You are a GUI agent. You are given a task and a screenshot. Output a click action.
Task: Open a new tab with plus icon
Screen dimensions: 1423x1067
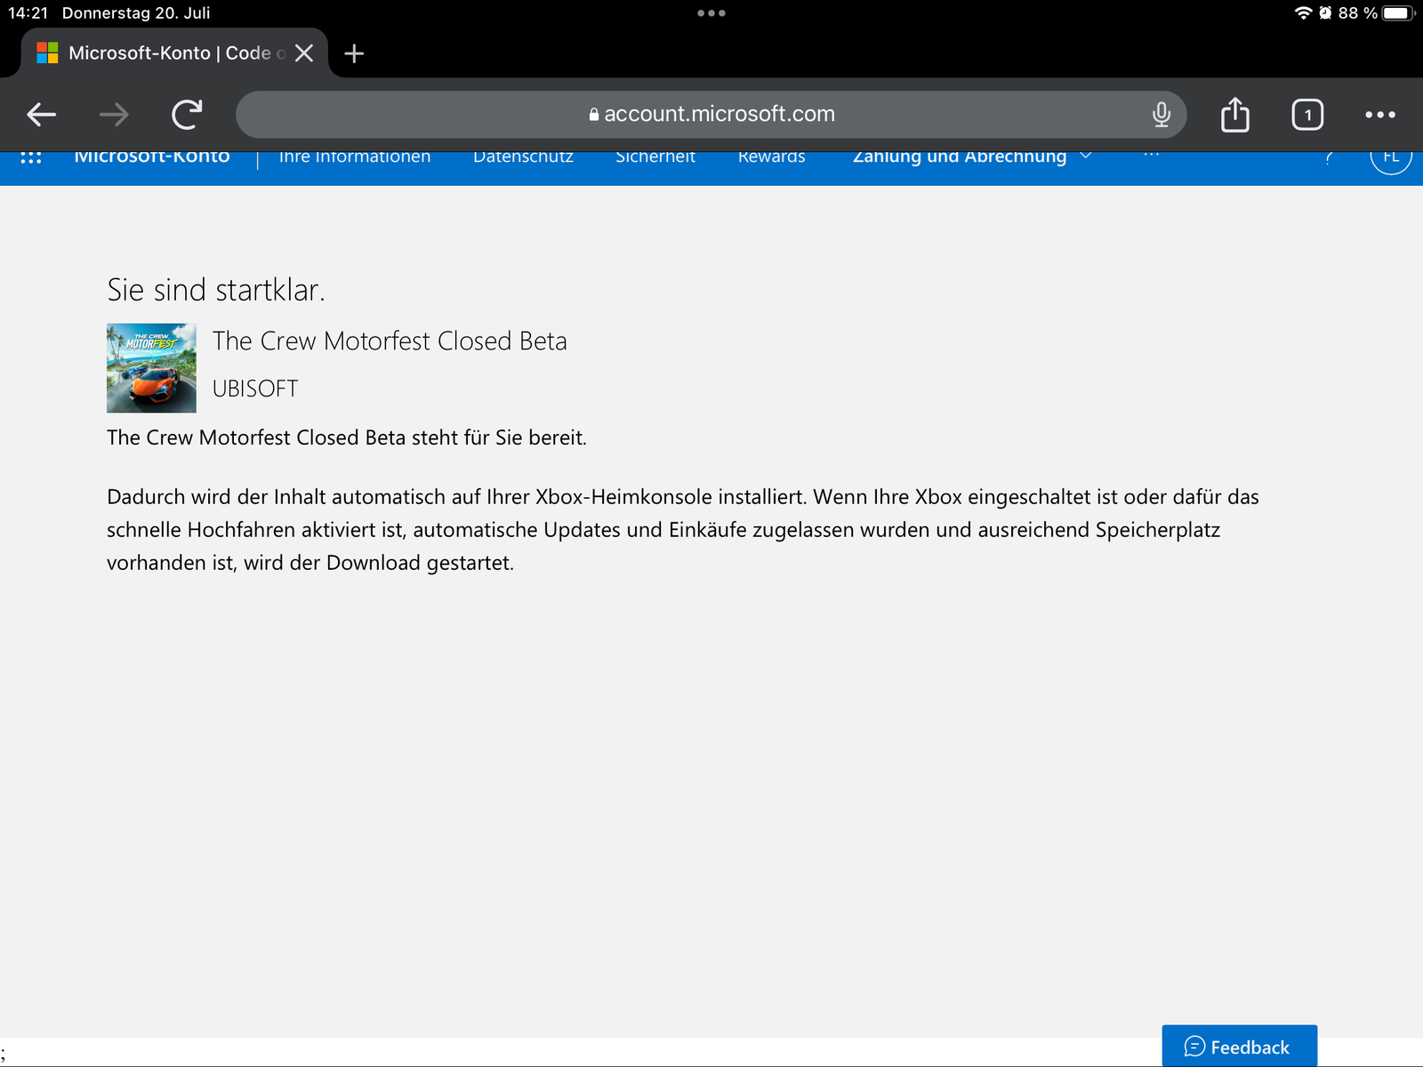(354, 53)
